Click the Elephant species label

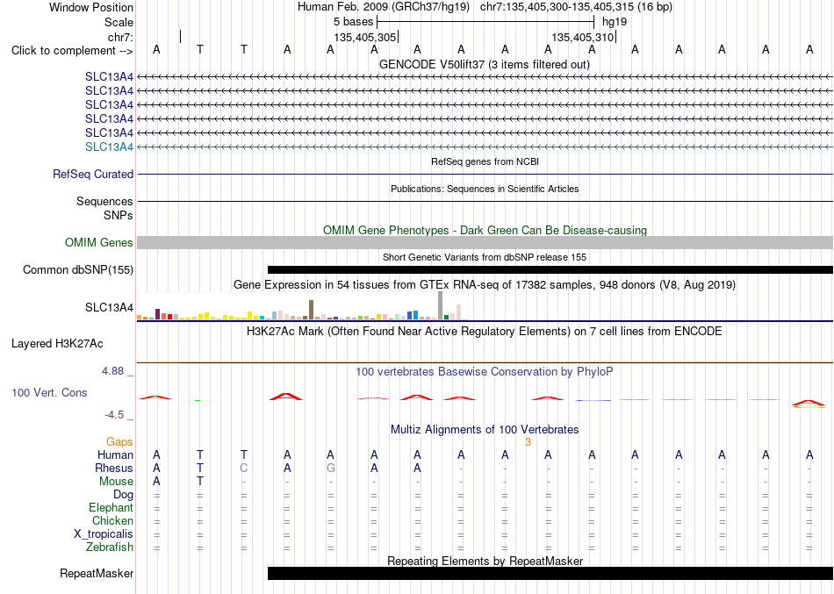111,507
